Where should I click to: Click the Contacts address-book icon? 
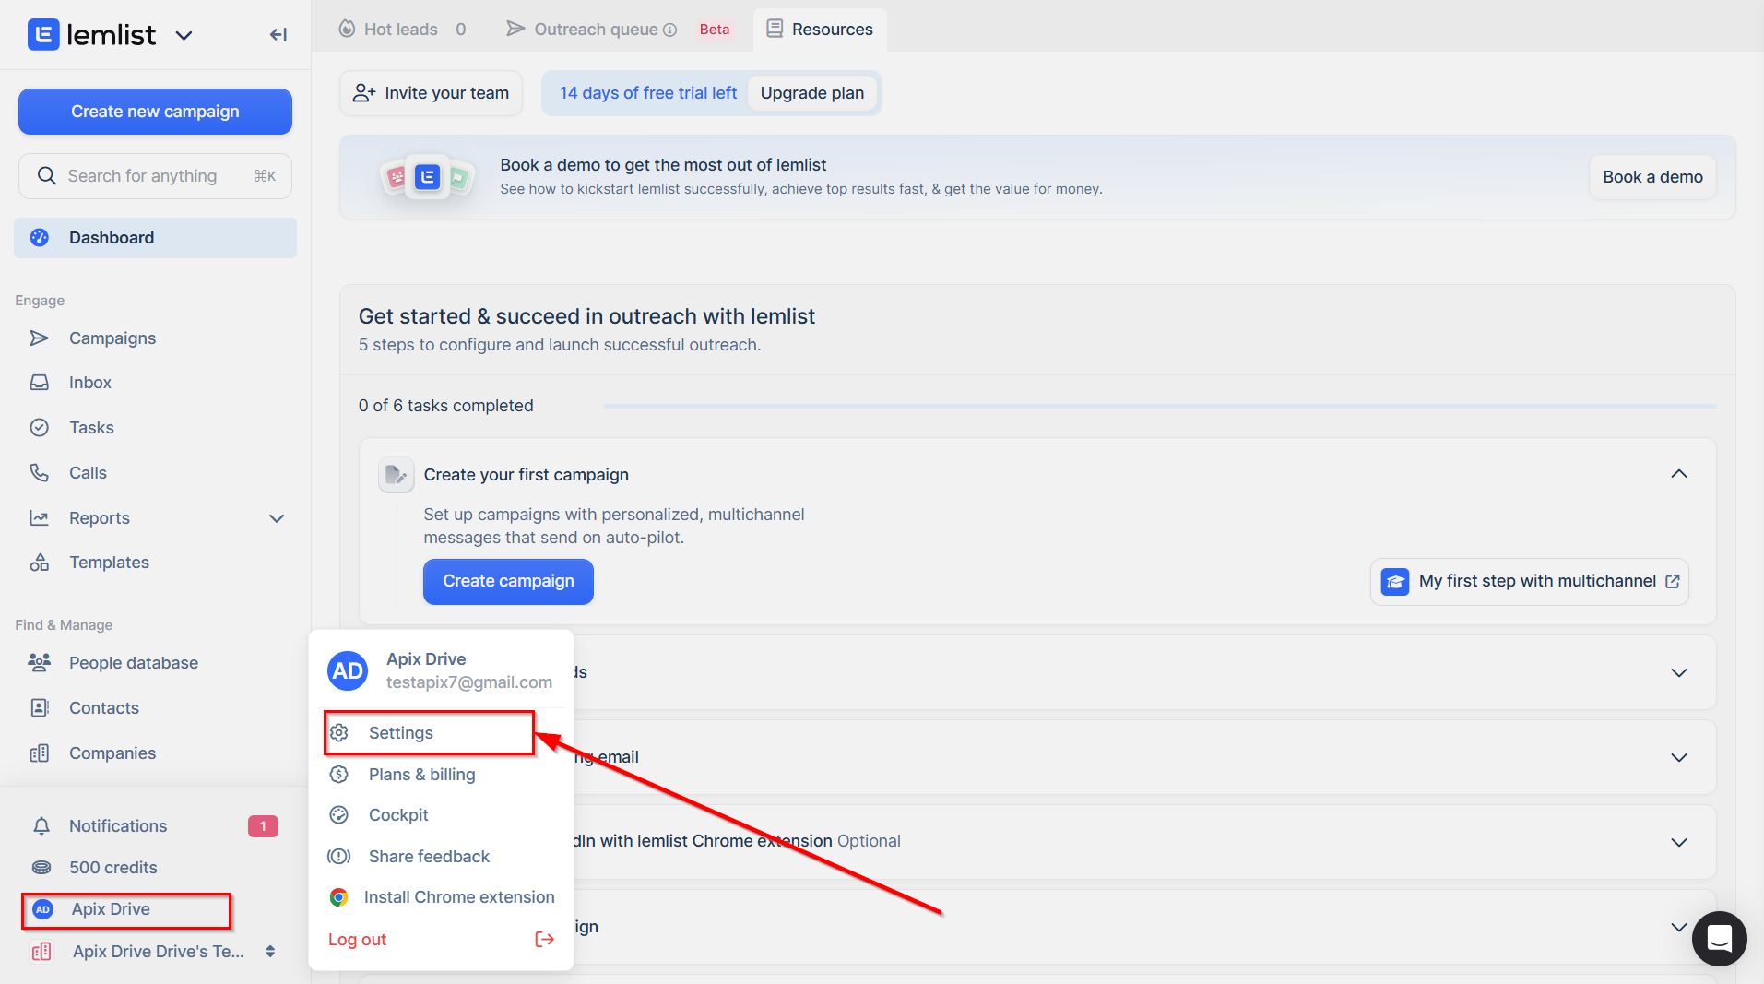coord(39,708)
